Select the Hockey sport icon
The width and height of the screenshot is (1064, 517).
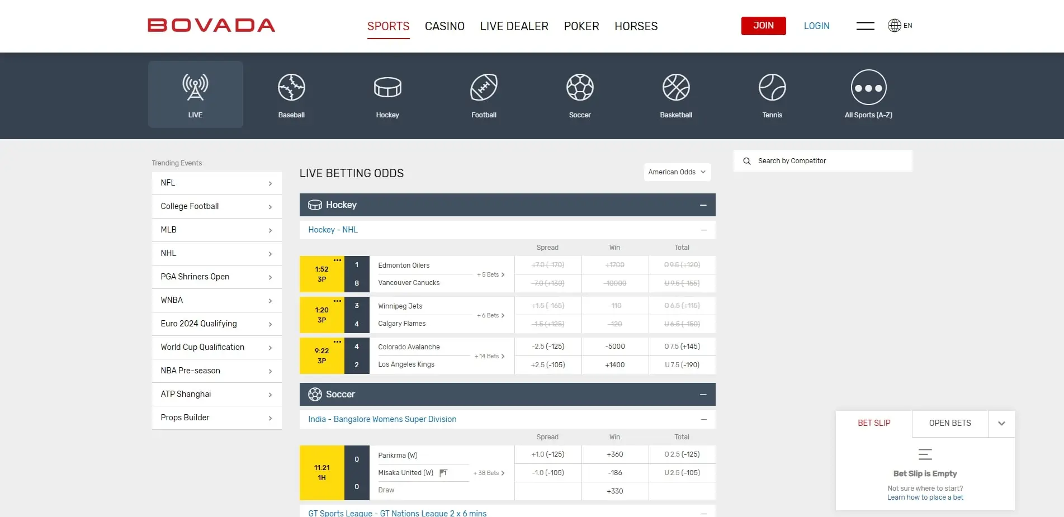point(387,94)
